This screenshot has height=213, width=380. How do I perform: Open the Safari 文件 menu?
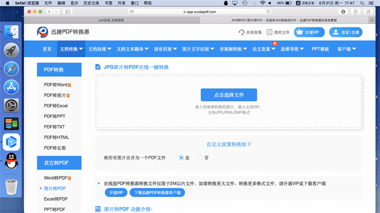48,3
